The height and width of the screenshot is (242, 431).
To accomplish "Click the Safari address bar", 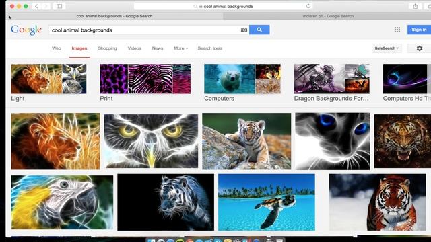I will pos(223,6).
